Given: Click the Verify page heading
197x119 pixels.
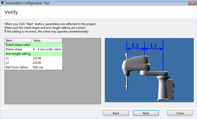Looking at the screenshot, I should tap(11, 12).
